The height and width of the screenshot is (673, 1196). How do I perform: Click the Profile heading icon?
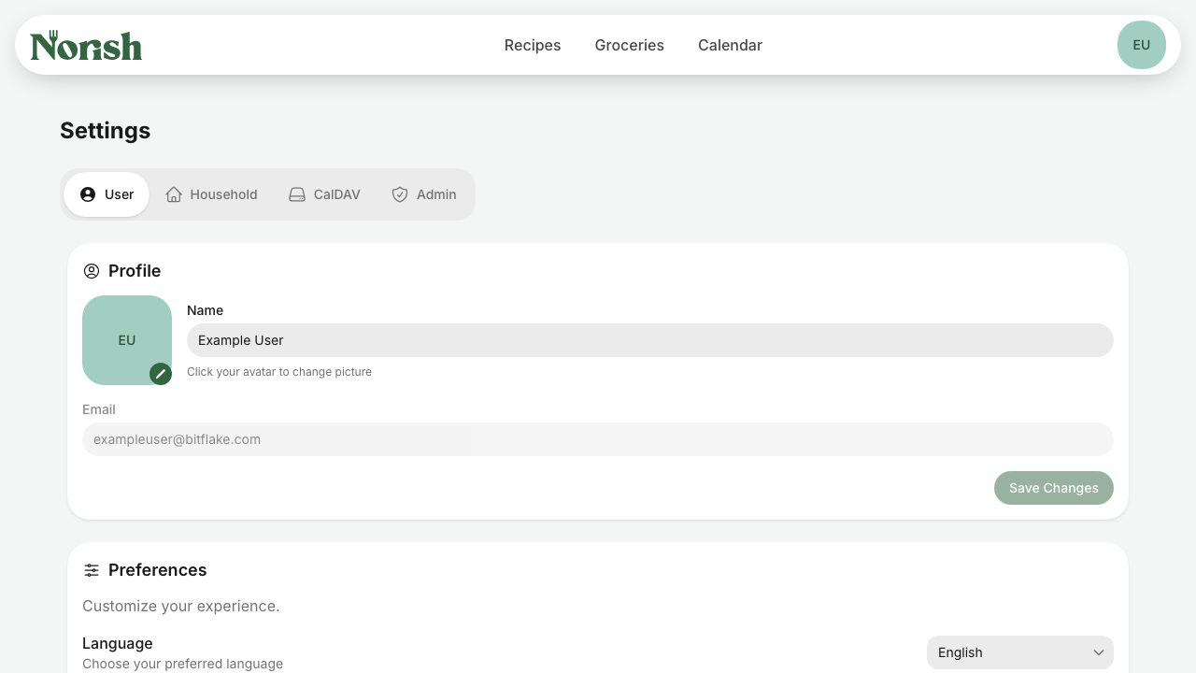coord(92,271)
